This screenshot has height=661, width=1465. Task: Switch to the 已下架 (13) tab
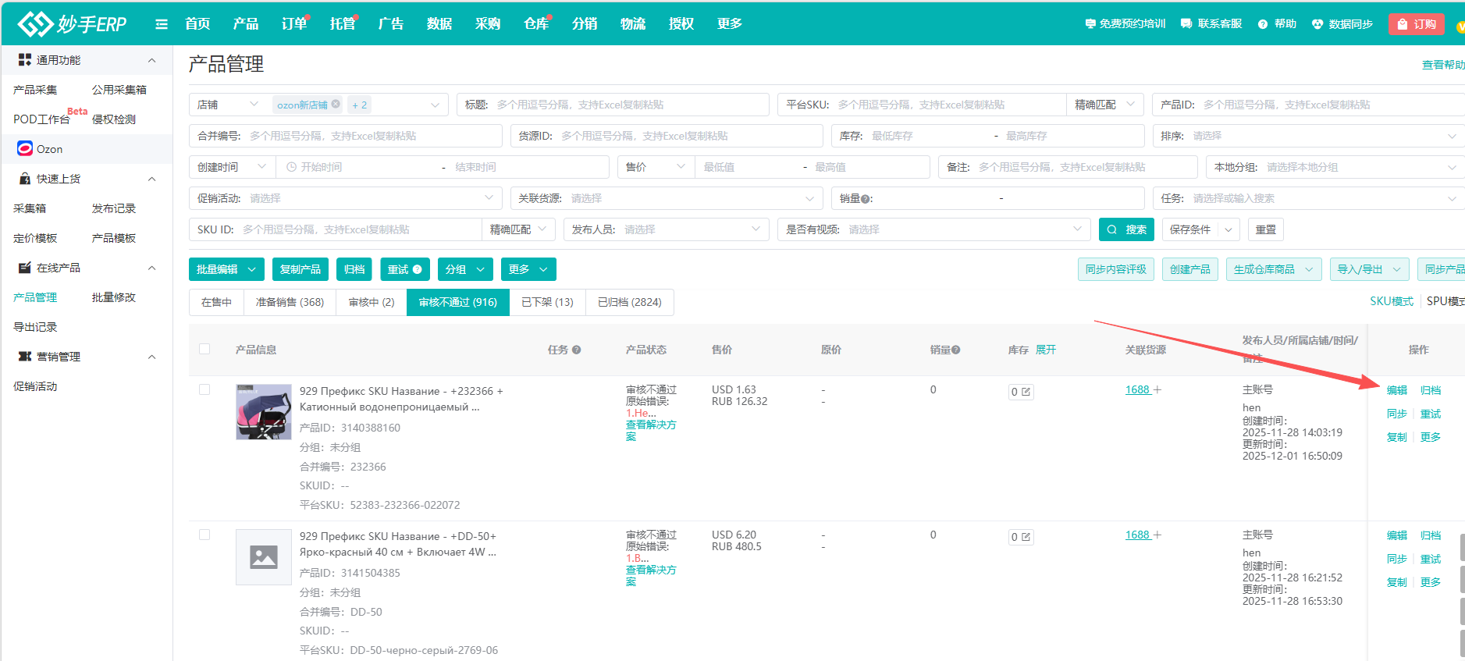click(x=547, y=302)
